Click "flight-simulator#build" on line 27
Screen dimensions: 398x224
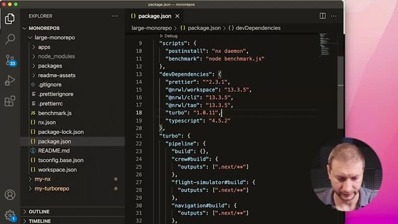tap(209, 182)
